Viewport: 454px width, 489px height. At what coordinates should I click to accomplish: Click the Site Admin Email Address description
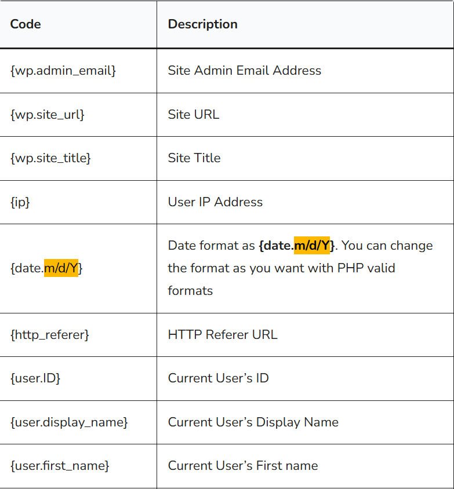pos(244,71)
